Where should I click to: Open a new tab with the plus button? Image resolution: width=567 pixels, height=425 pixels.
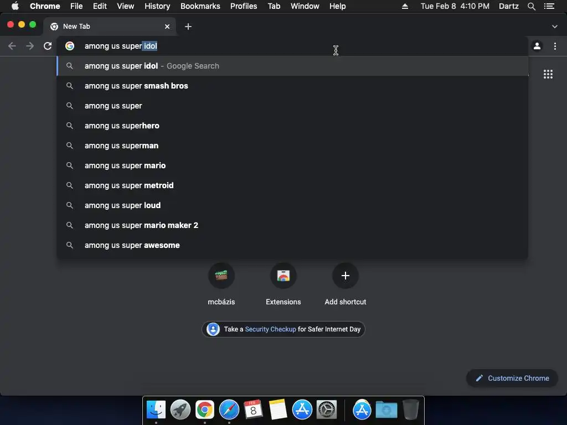point(188,27)
